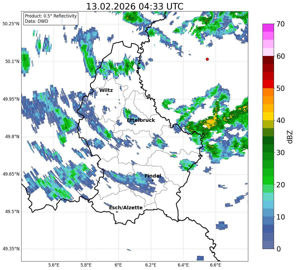Click the 'Product: 0.5° Reflectivity' legend text
Image resolution: width=296 pixels, height=270 pixels.
tap(51, 16)
